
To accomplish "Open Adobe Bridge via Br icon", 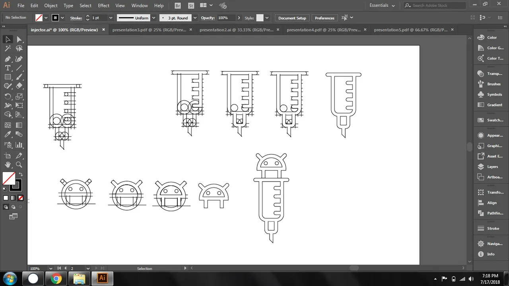I will tap(179, 6).
